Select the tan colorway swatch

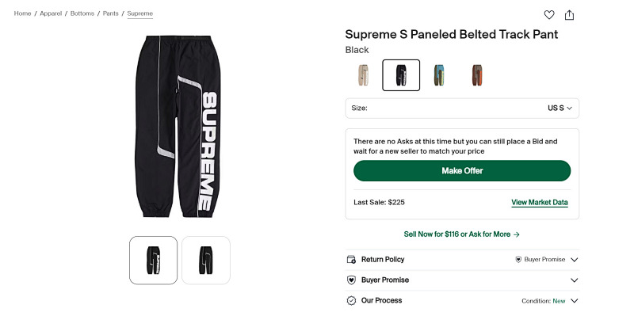click(363, 75)
